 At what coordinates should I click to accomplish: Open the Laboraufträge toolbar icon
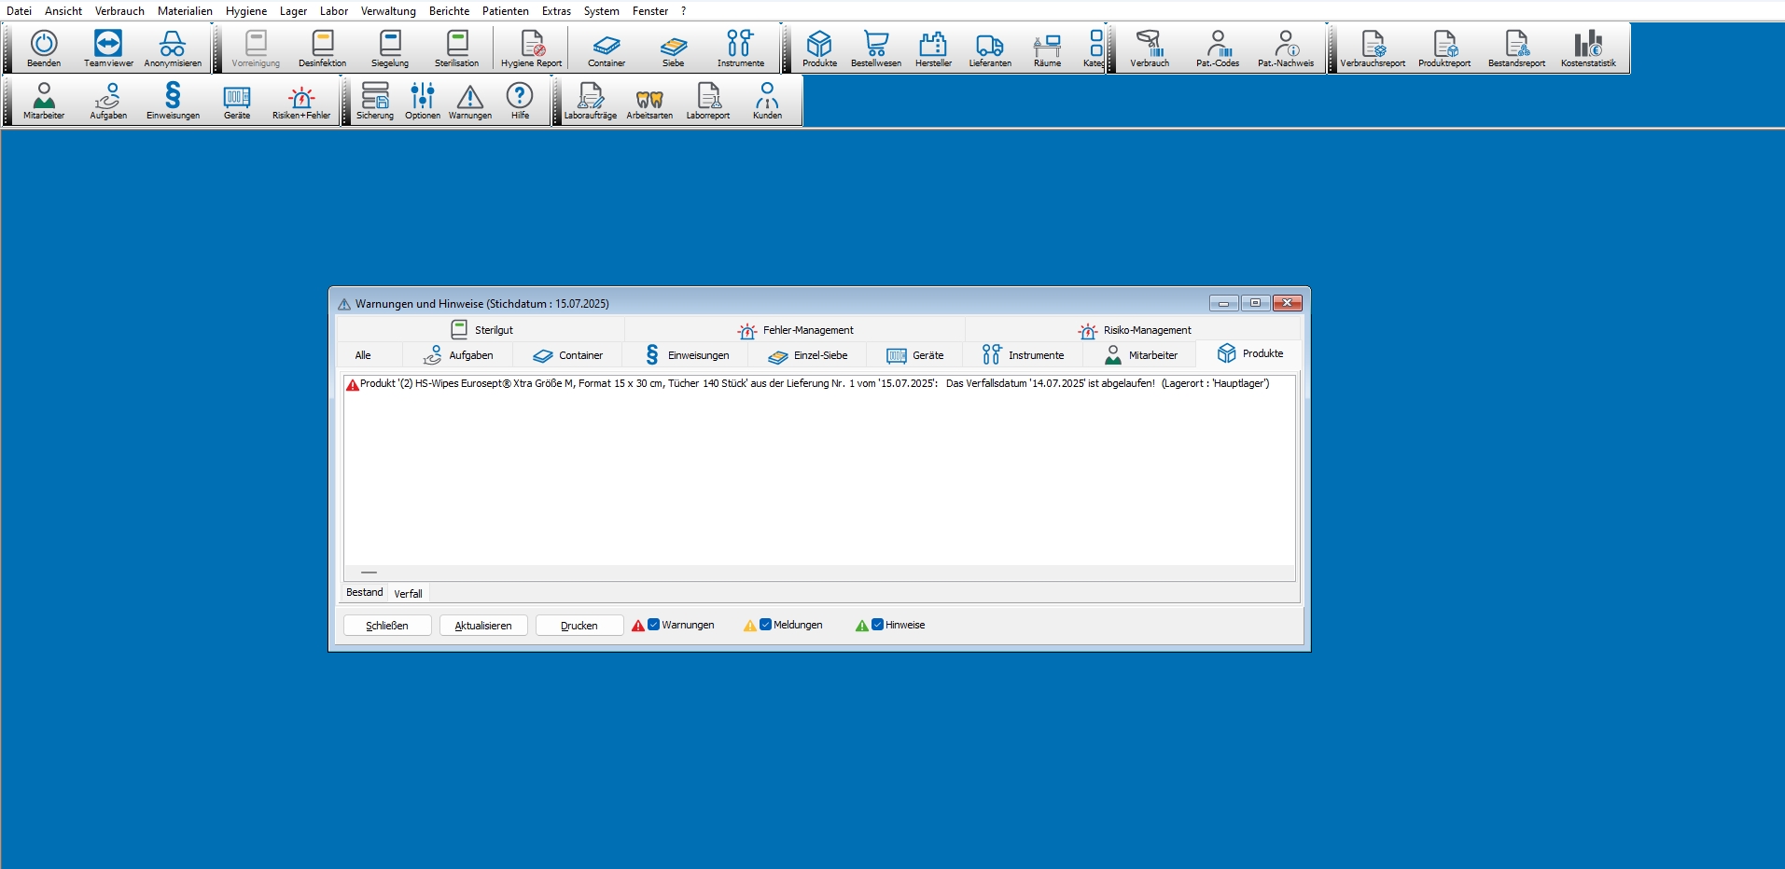point(590,101)
